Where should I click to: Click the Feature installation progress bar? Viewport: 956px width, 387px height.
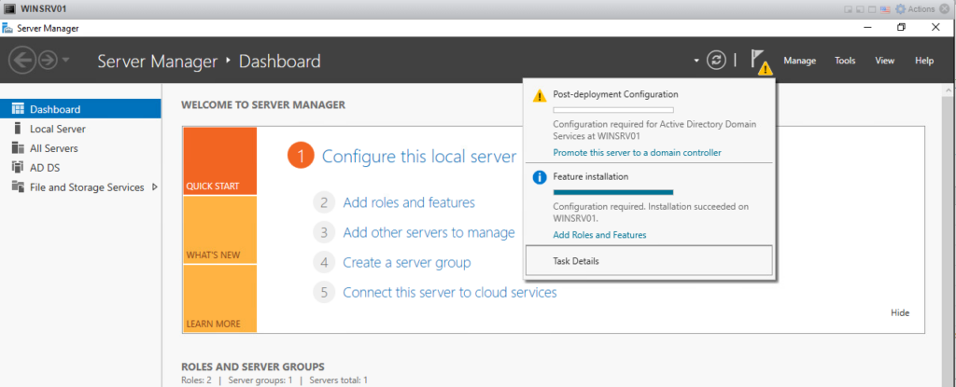612,192
